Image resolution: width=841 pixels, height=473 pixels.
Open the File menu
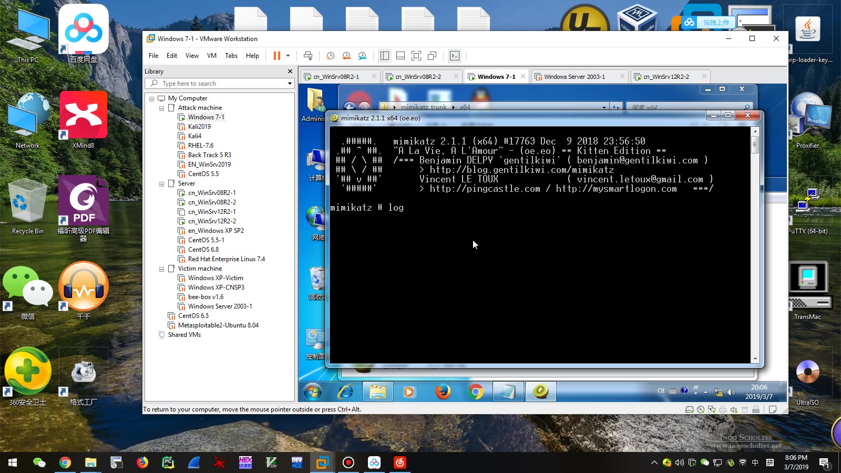pyautogui.click(x=153, y=56)
